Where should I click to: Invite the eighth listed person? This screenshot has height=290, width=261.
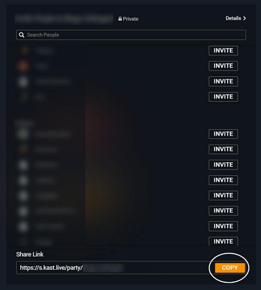223,180
